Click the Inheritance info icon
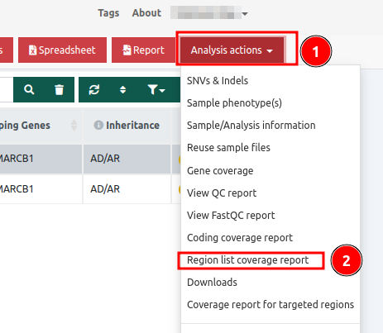Screen dimensions: 383x333 pyautogui.click(x=98, y=125)
